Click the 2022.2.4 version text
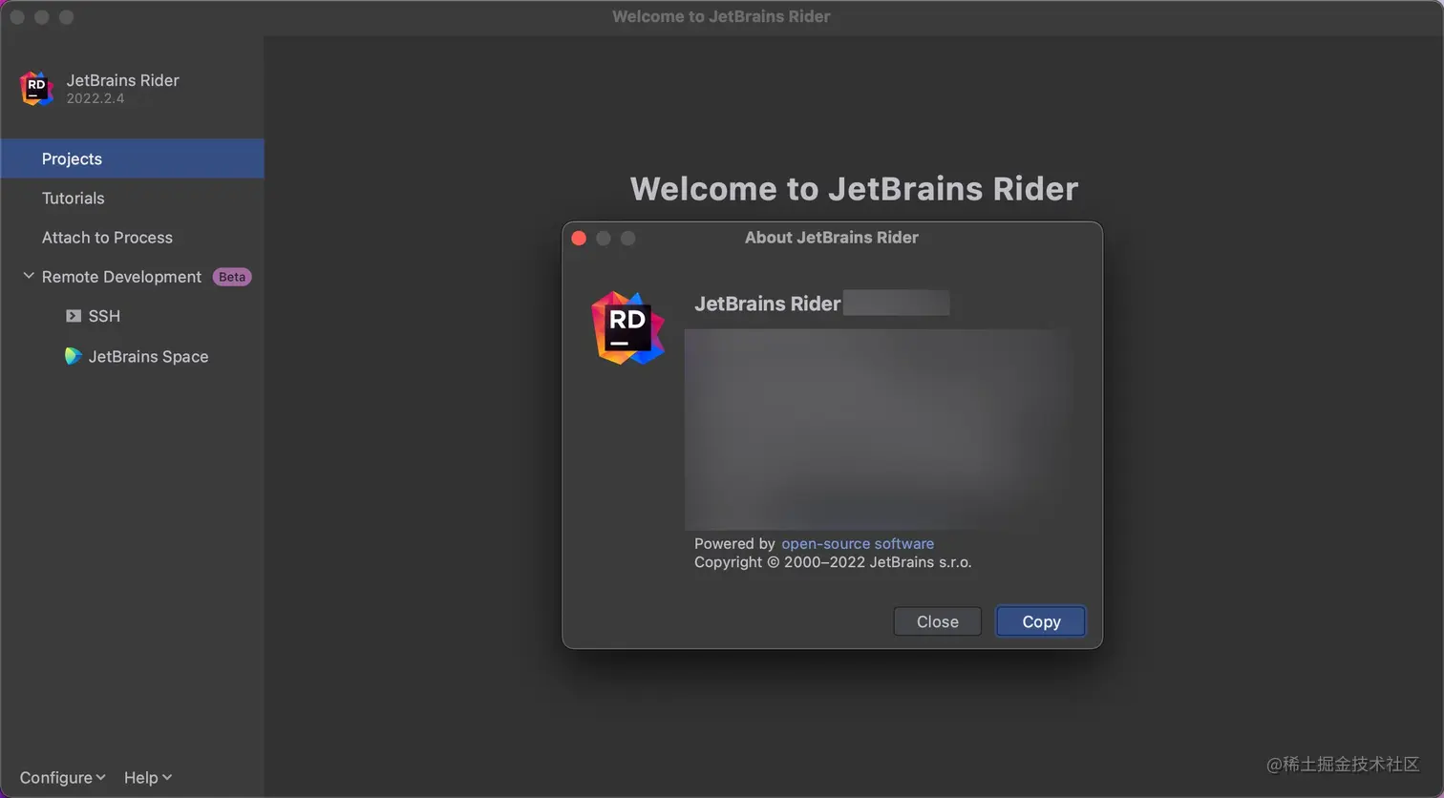 click(95, 98)
